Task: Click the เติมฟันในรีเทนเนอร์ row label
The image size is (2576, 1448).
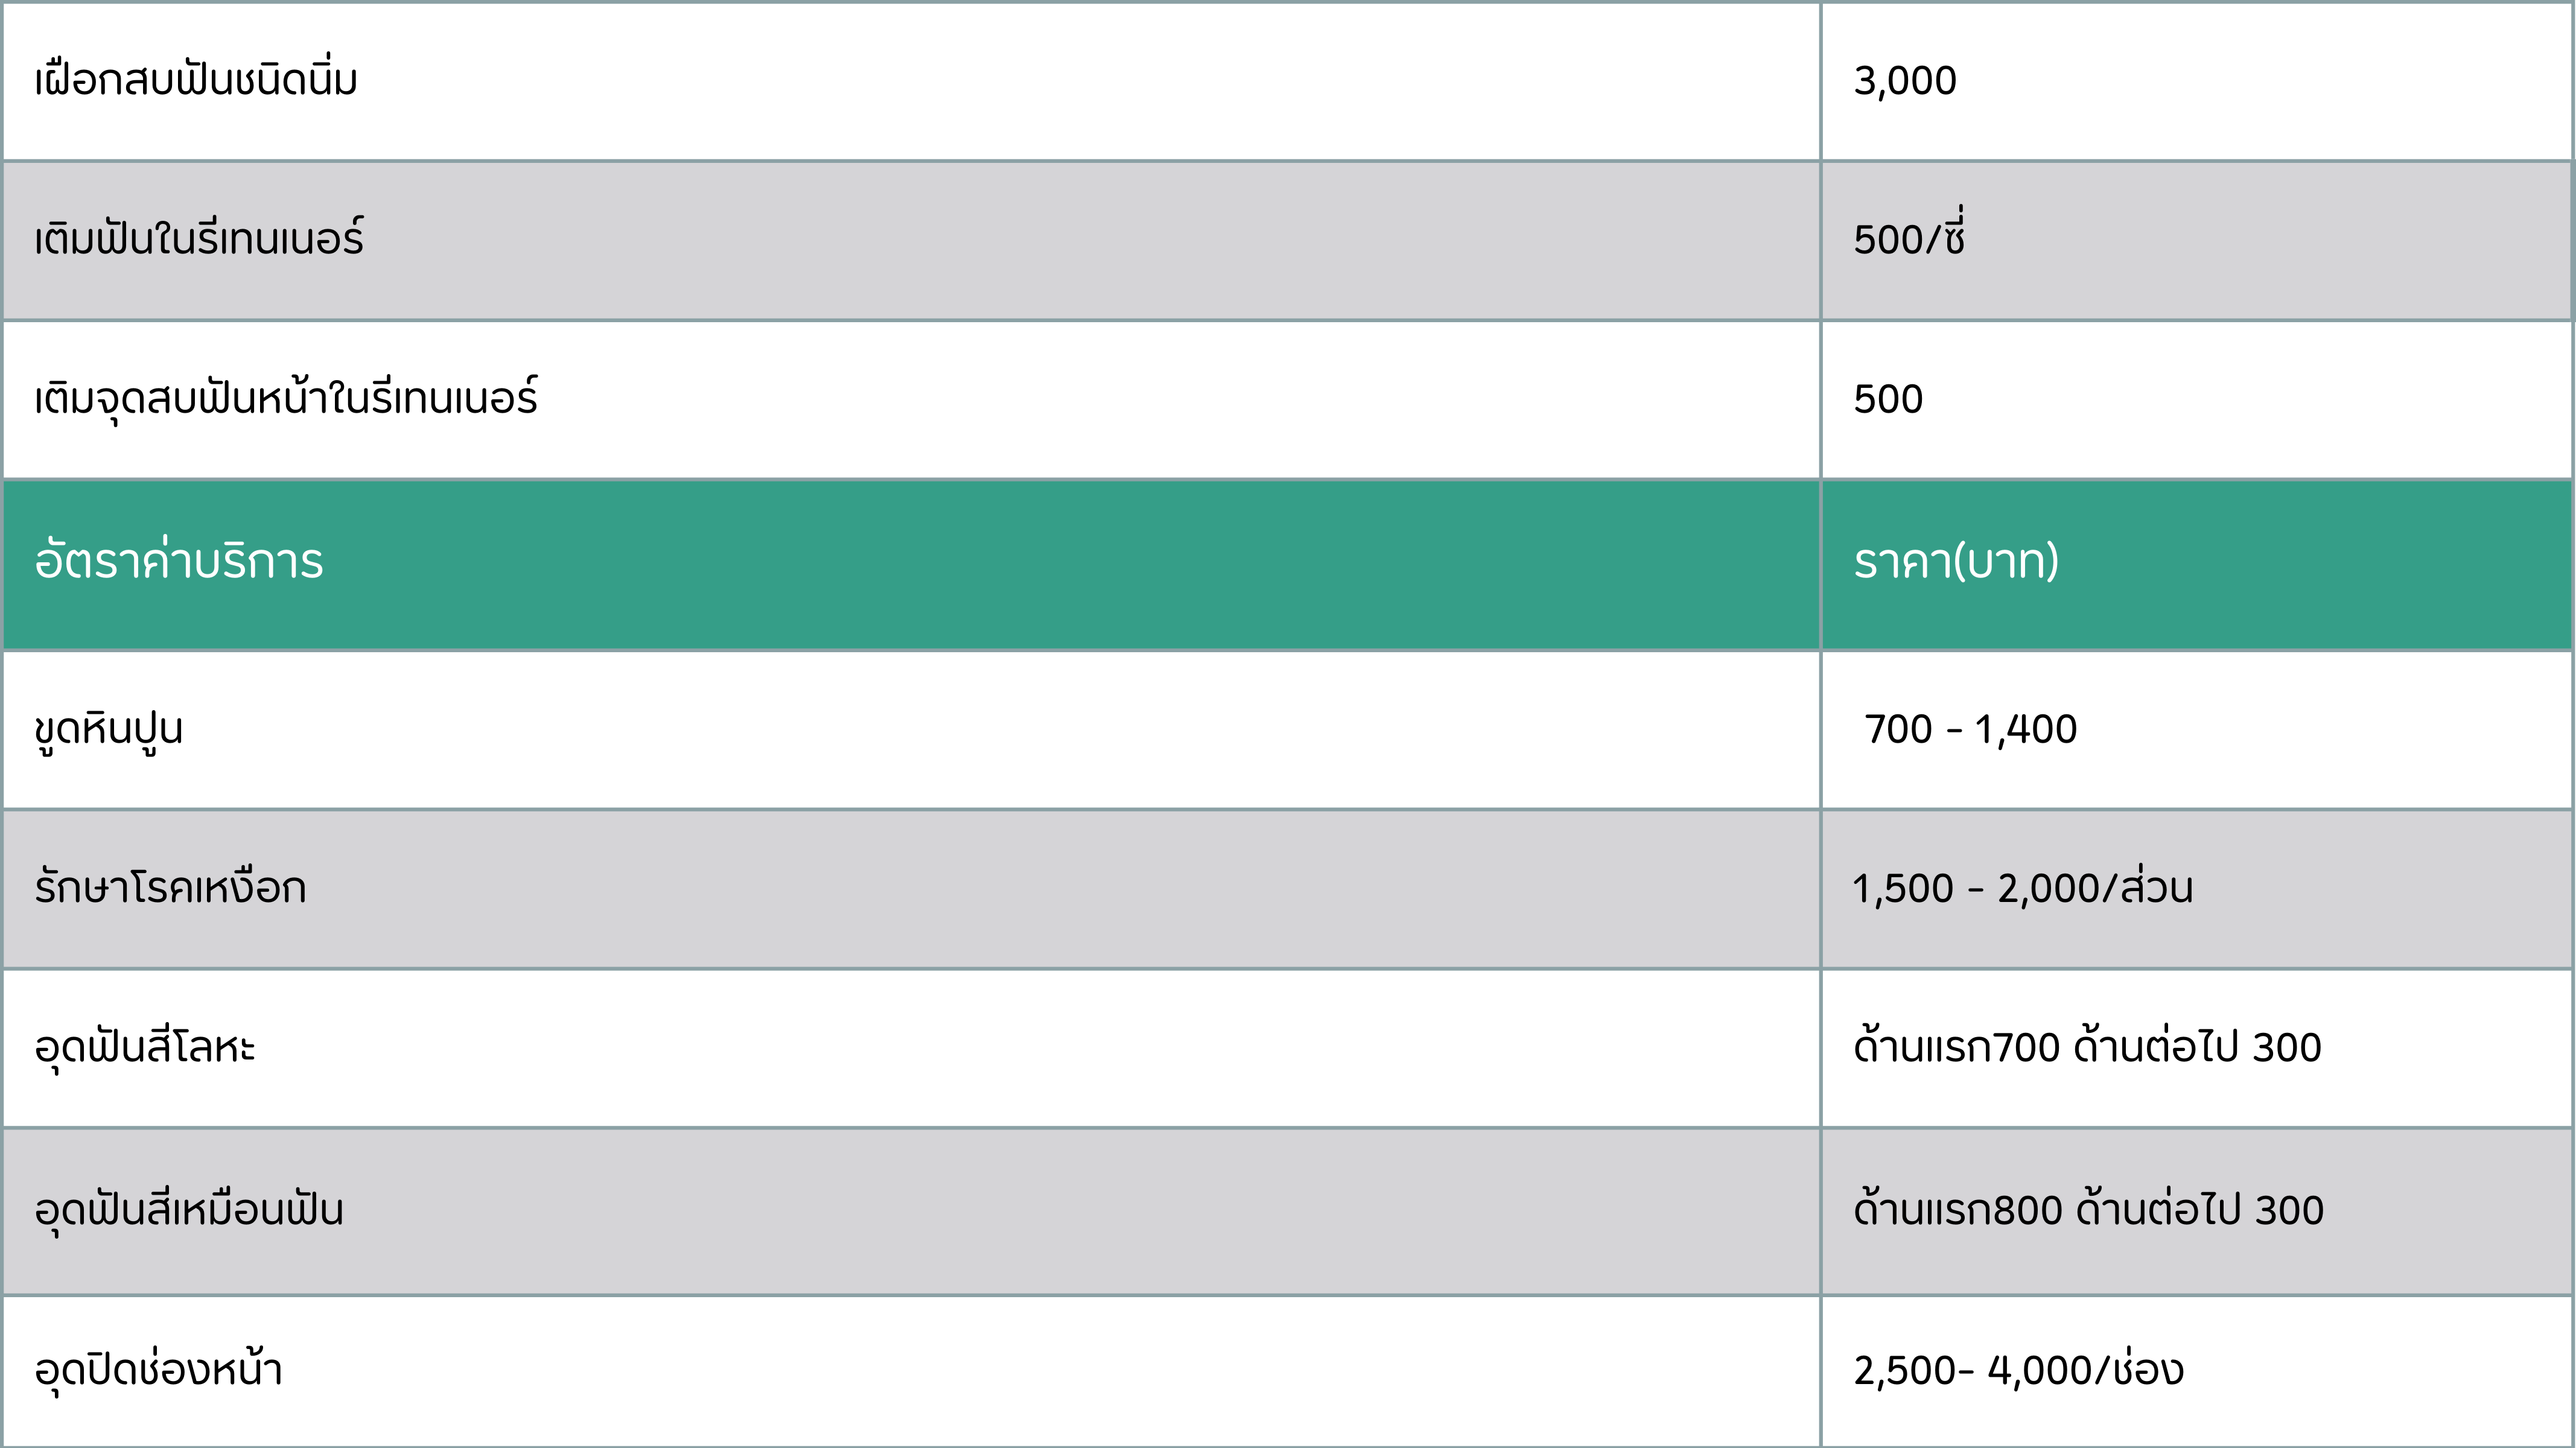Action: 199,240
